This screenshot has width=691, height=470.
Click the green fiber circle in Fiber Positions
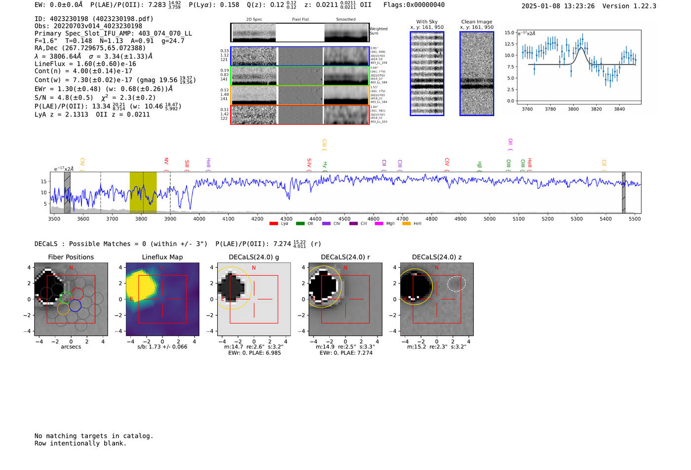[x=66, y=297]
